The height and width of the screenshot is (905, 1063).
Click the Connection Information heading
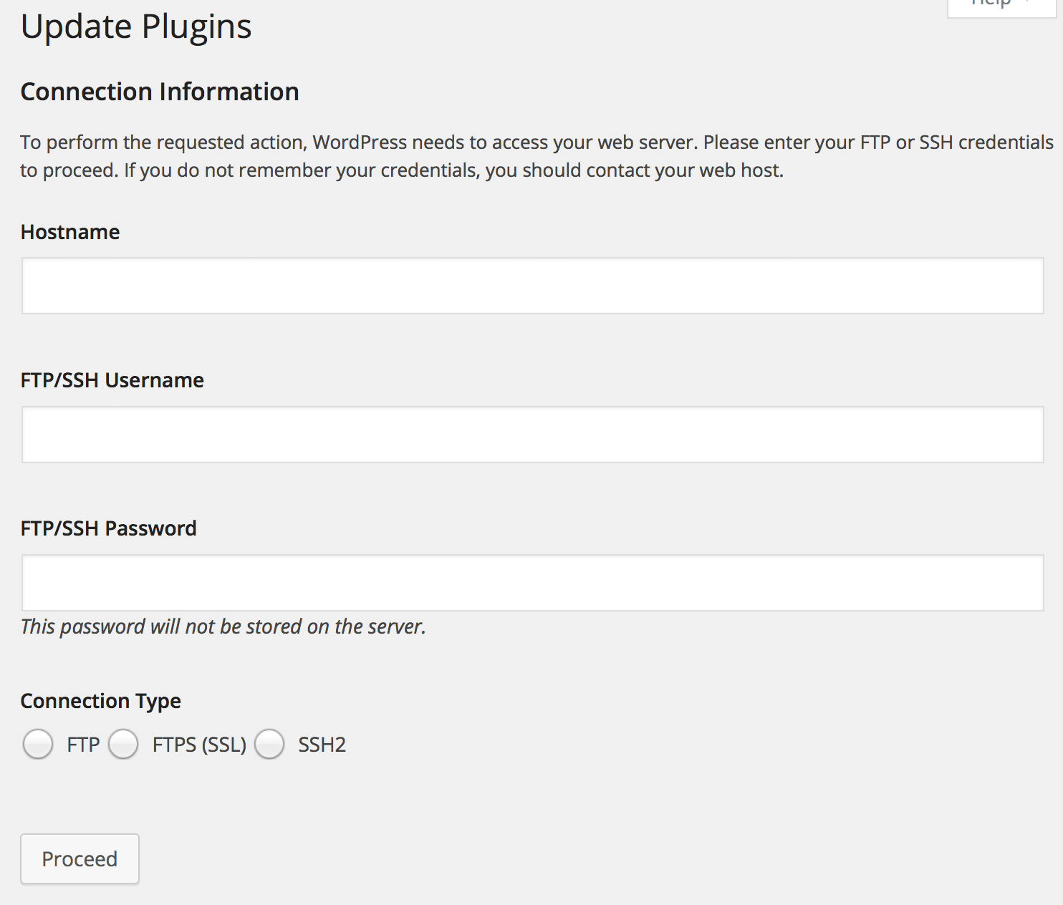tap(160, 92)
